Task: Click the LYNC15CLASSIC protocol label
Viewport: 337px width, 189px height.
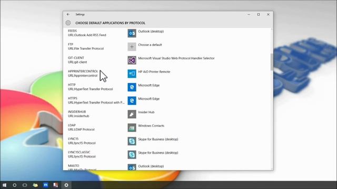Action: 79,152
